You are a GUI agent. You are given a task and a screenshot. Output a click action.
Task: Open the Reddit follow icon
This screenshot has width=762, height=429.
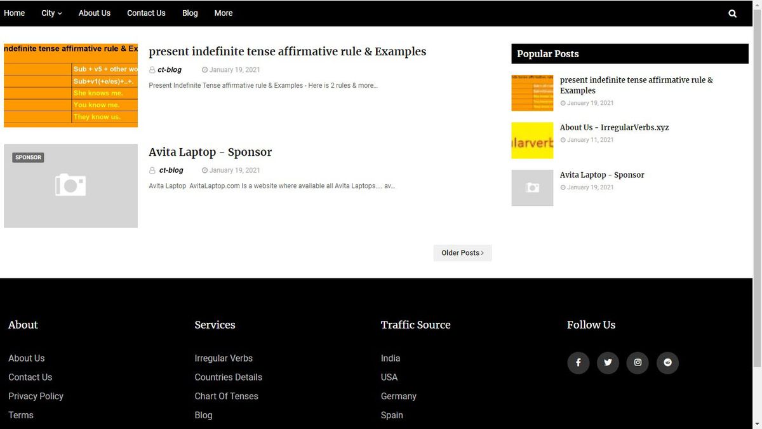click(667, 362)
